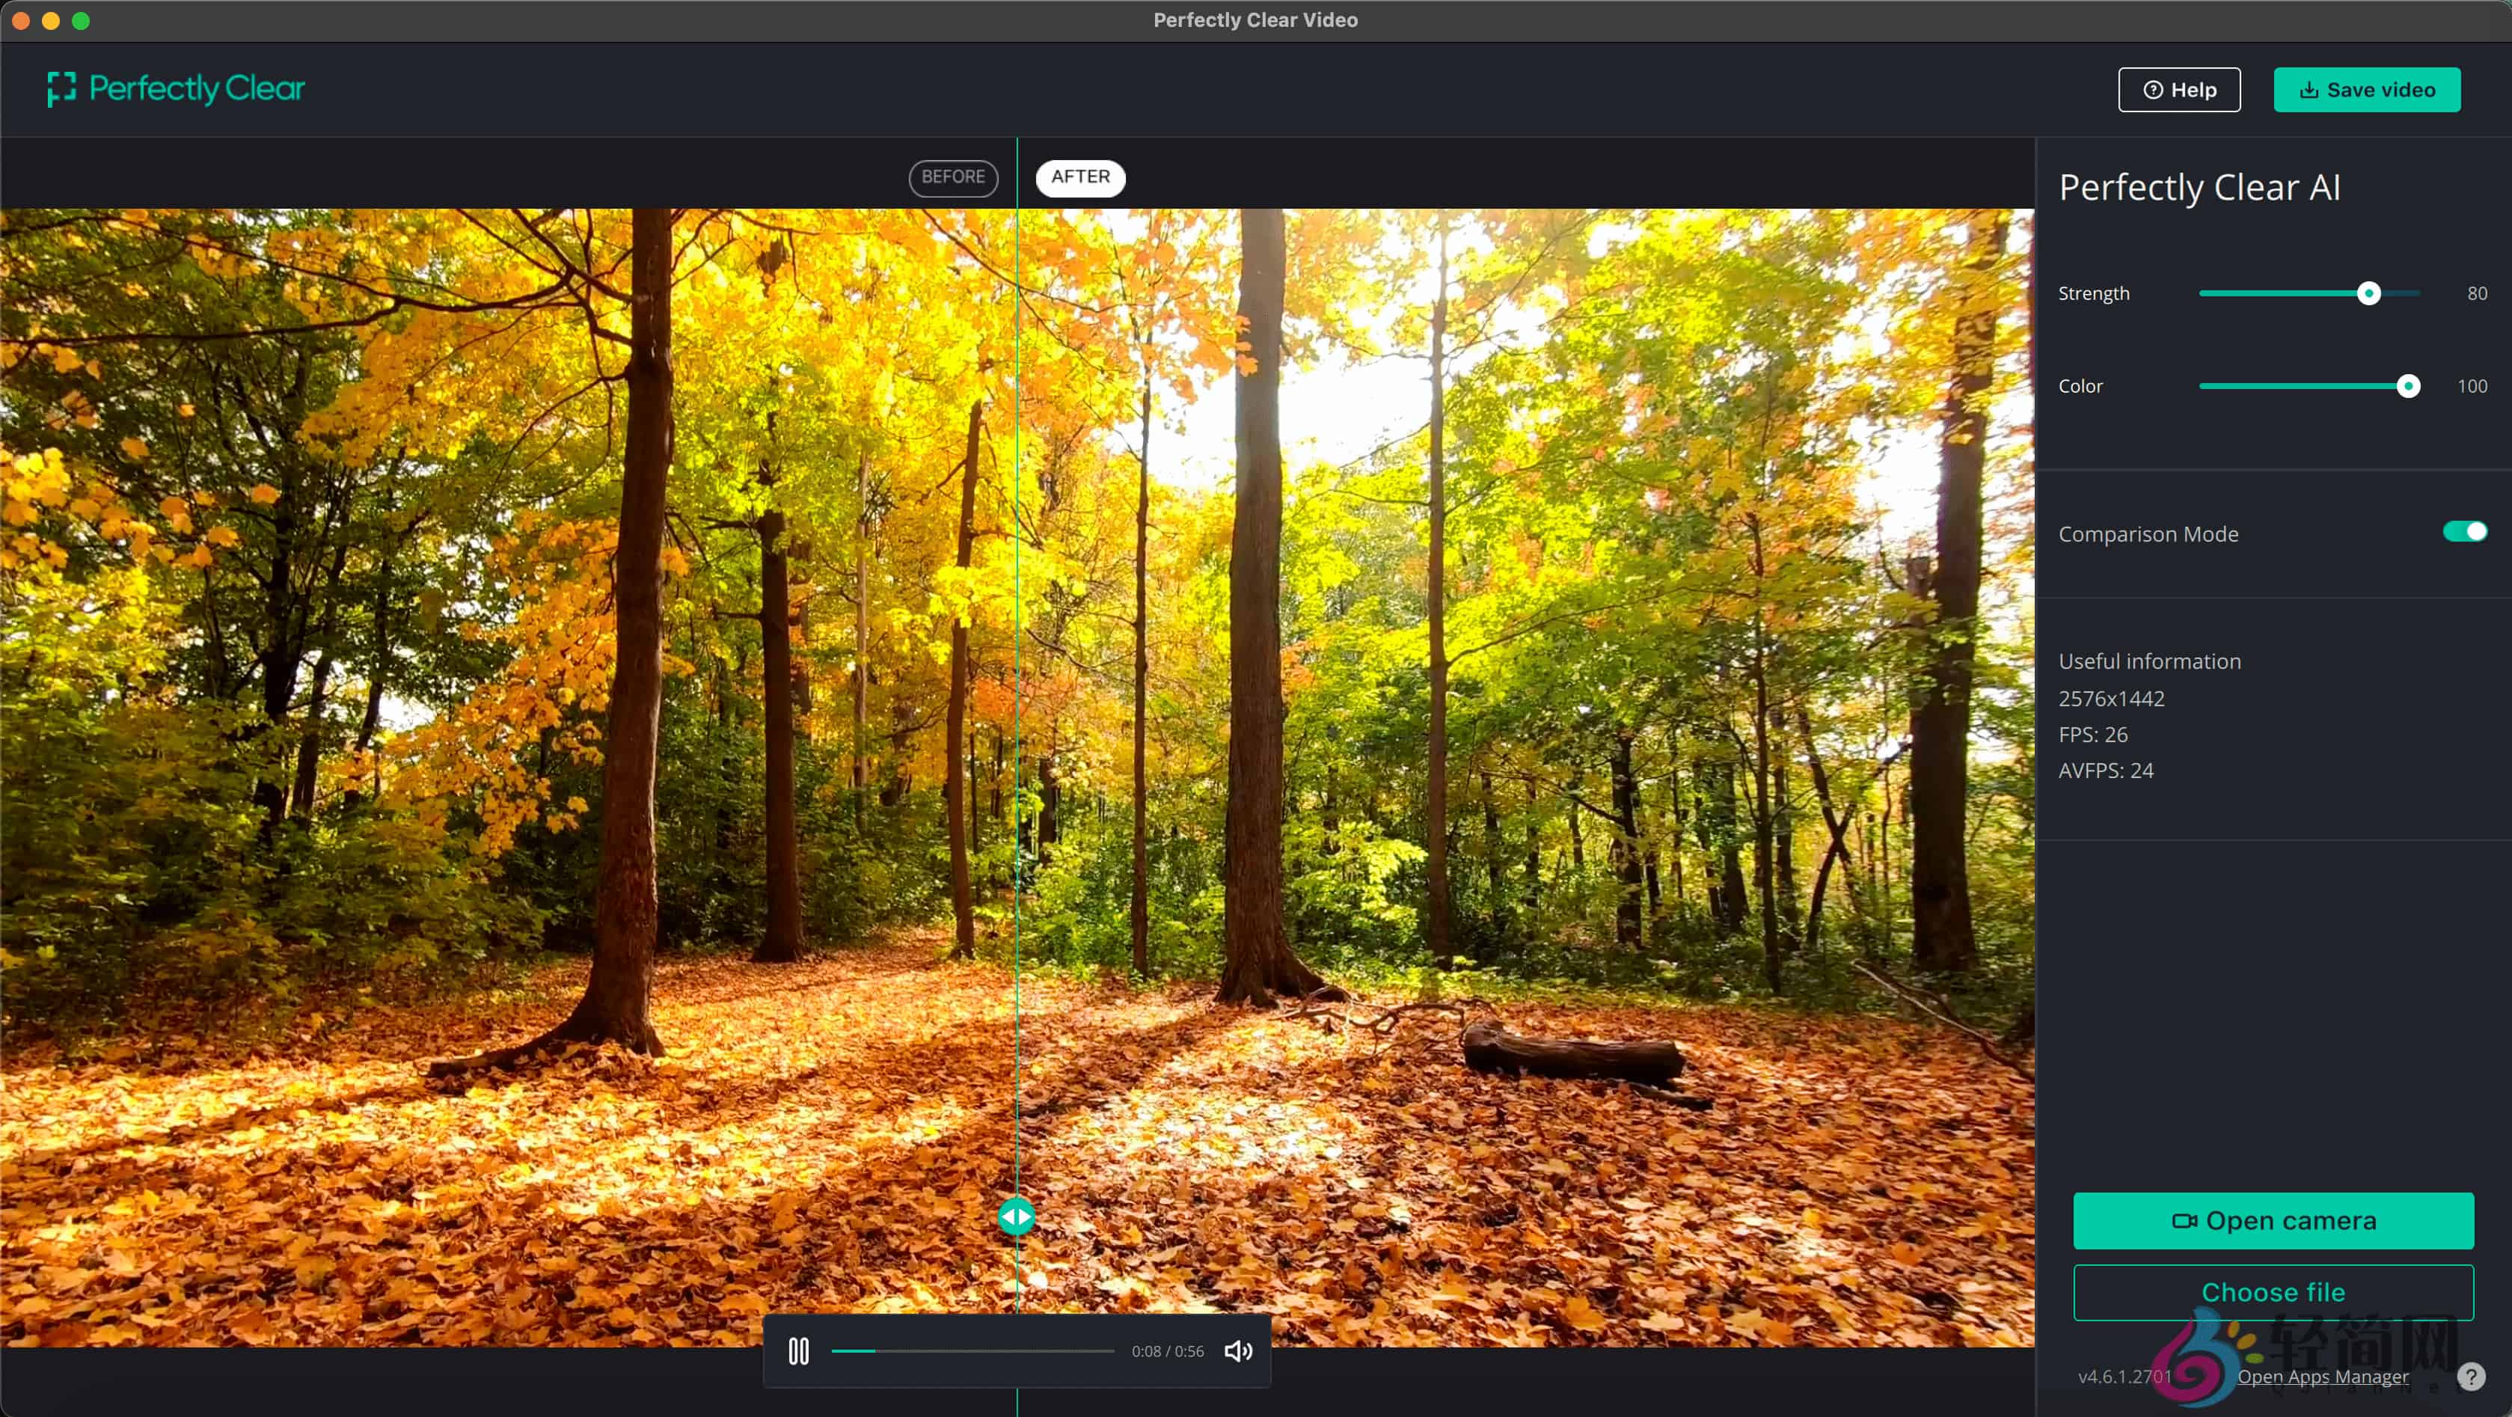Choose a video file to load
The image size is (2512, 1417).
point(2272,1292)
